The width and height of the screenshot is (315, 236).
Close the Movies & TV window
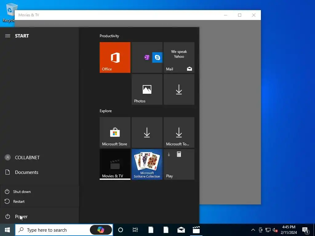(254, 15)
